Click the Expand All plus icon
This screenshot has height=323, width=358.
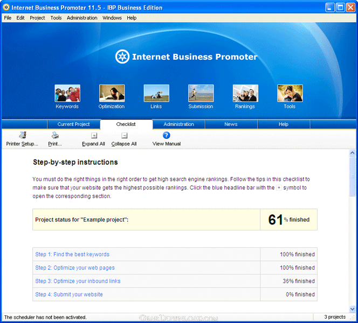pos(94,136)
